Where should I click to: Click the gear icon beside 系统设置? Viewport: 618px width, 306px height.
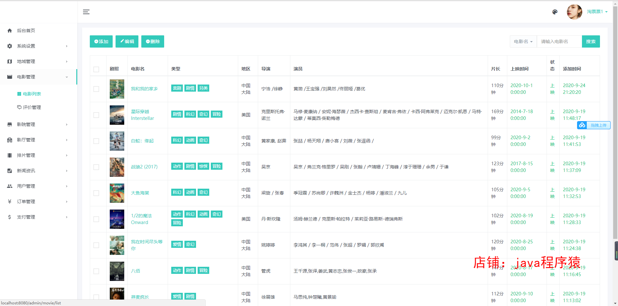click(10, 46)
